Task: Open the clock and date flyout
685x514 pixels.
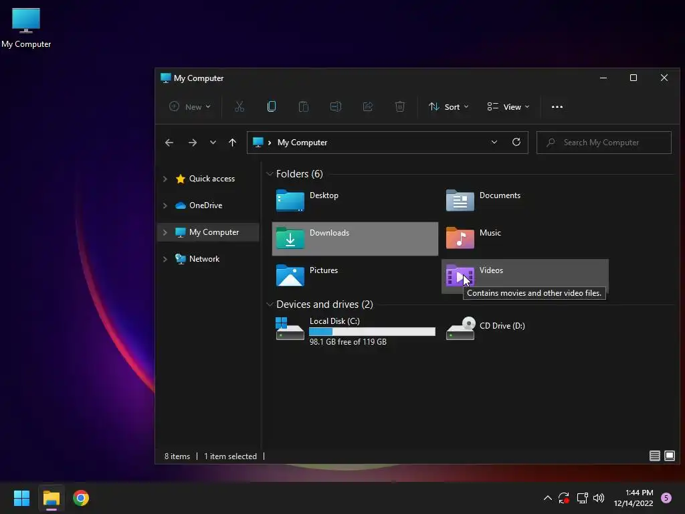Action: [633, 498]
